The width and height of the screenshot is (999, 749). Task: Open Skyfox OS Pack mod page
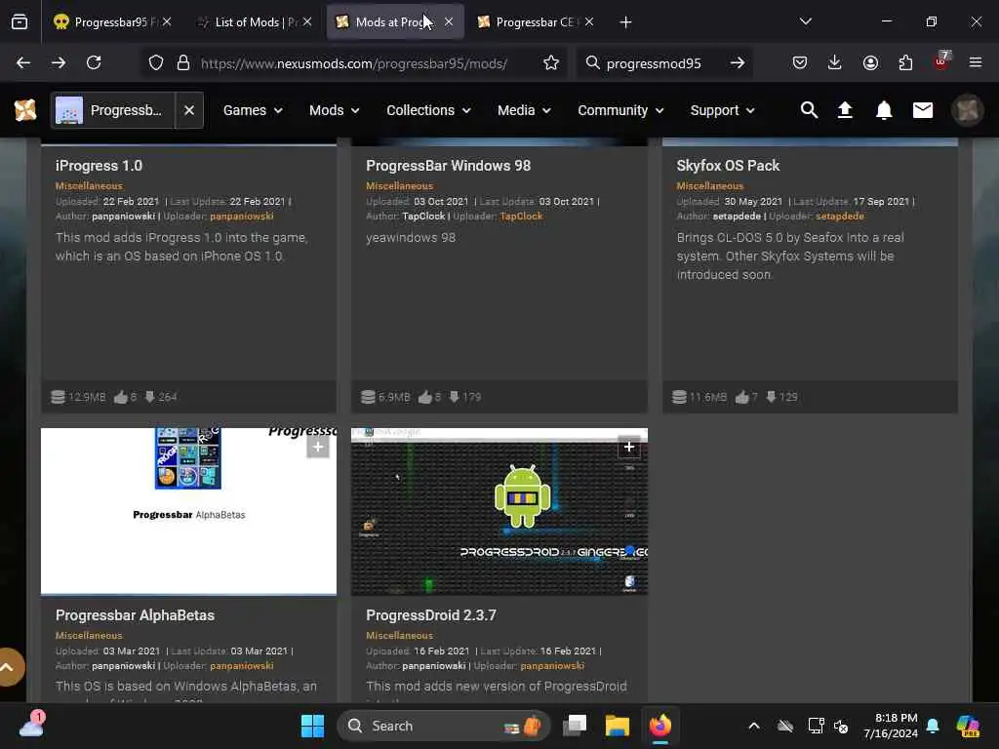728,166
